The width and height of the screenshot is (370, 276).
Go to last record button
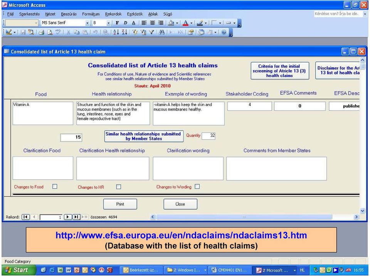(76, 217)
